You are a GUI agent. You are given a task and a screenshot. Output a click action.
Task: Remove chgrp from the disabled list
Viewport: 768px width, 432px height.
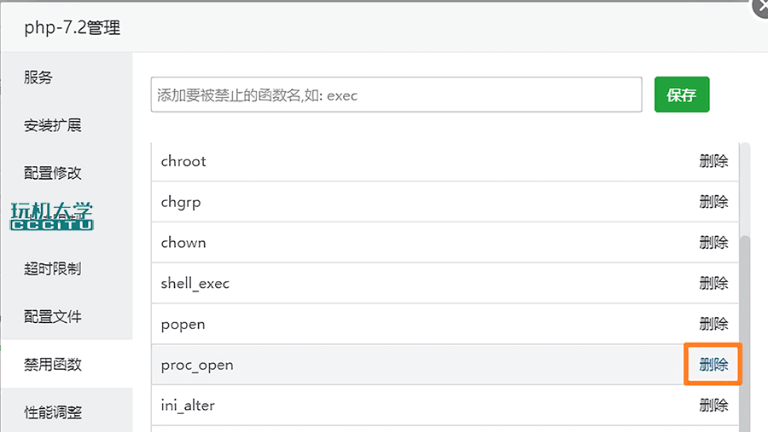coord(713,202)
